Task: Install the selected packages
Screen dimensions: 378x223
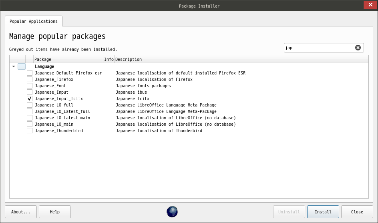Action: (323, 212)
